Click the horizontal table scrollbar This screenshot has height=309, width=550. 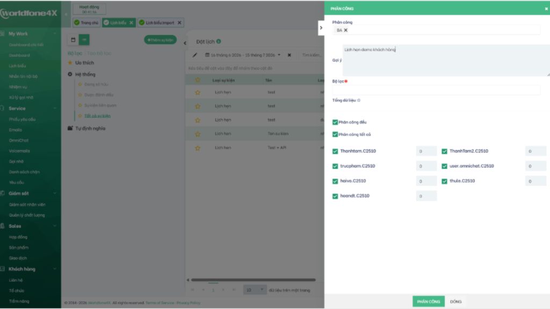254,280
